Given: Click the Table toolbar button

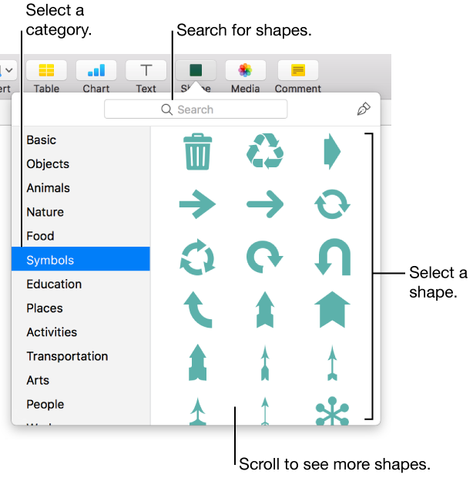Looking at the screenshot, I should click(x=46, y=70).
